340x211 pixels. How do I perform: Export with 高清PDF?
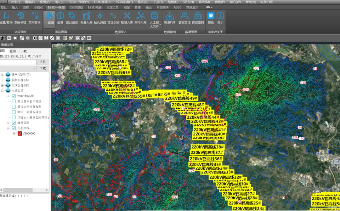pyautogui.click(x=170, y=18)
